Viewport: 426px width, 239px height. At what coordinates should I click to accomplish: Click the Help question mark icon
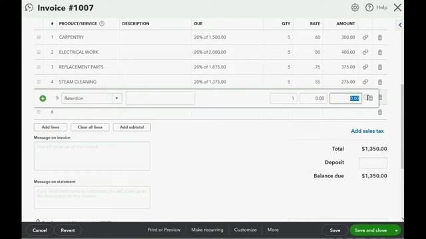click(369, 7)
